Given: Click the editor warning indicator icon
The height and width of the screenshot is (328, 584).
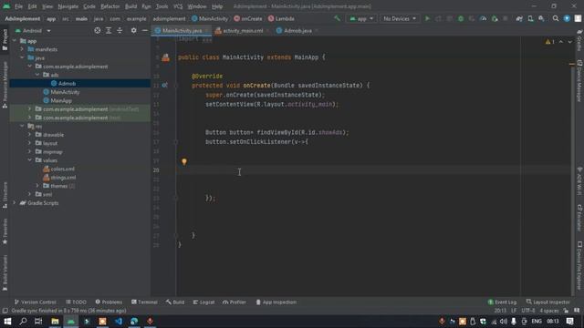Looking at the screenshot, I should coord(549,42).
